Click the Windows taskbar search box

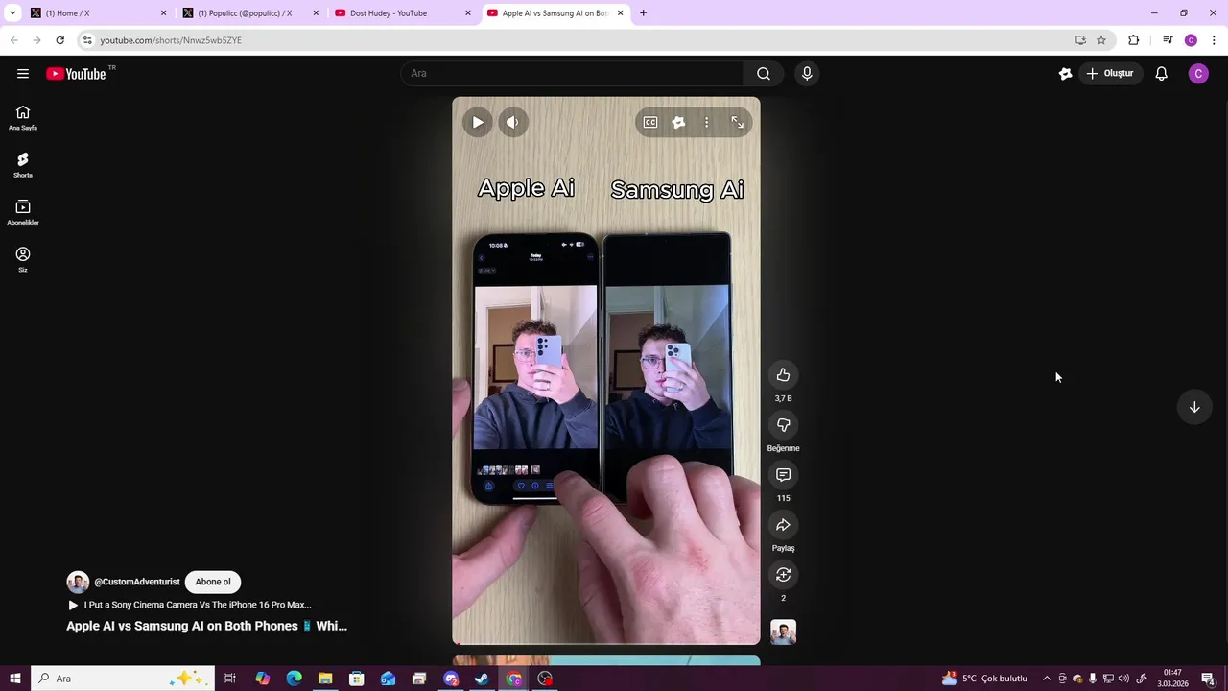[122, 679]
